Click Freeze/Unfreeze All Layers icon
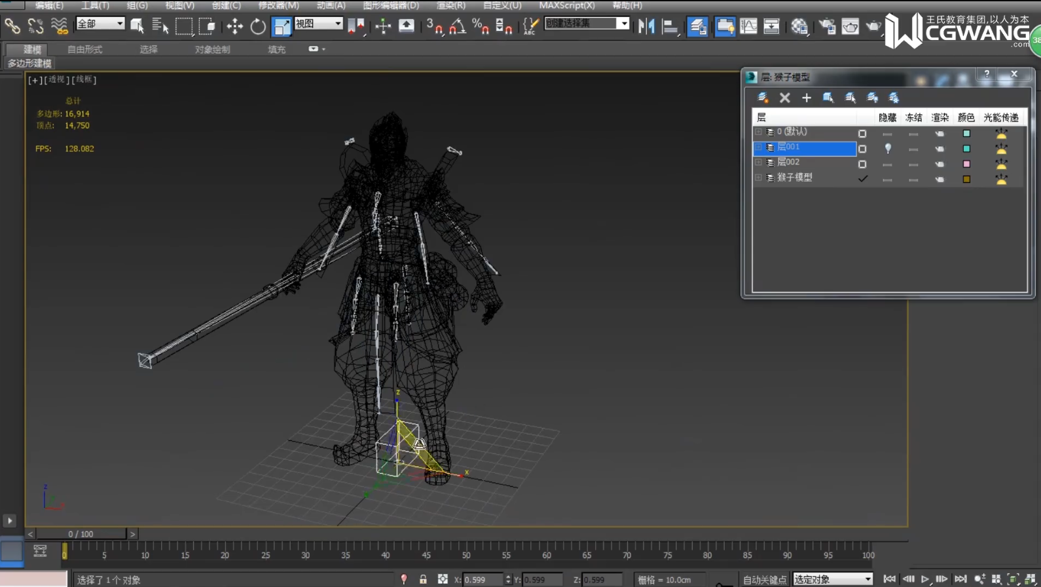1041x587 pixels. pyautogui.click(x=894, y=98)
